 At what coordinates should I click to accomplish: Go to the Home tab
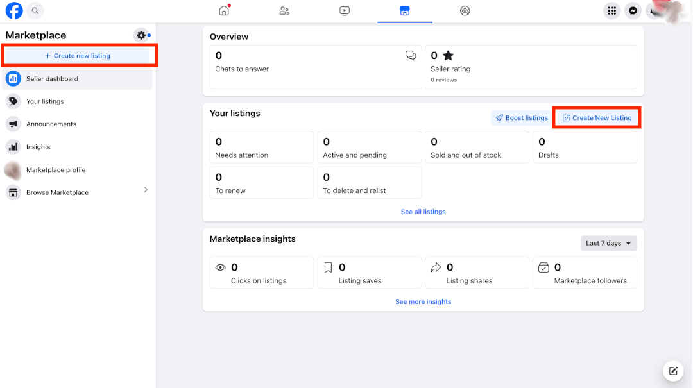(x=224, y=11)
